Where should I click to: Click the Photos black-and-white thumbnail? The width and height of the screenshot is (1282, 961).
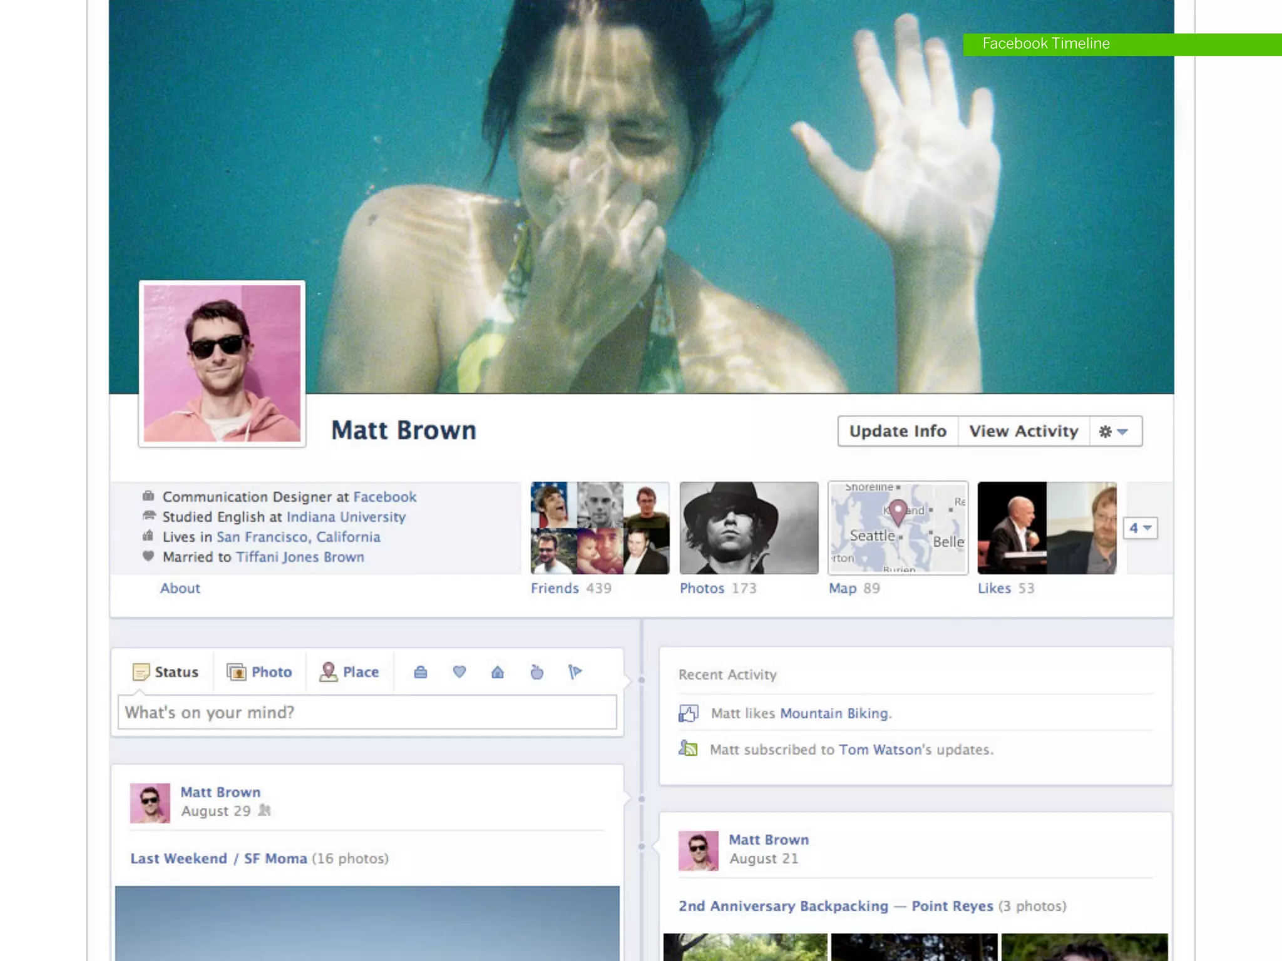[x=749, y=527]
